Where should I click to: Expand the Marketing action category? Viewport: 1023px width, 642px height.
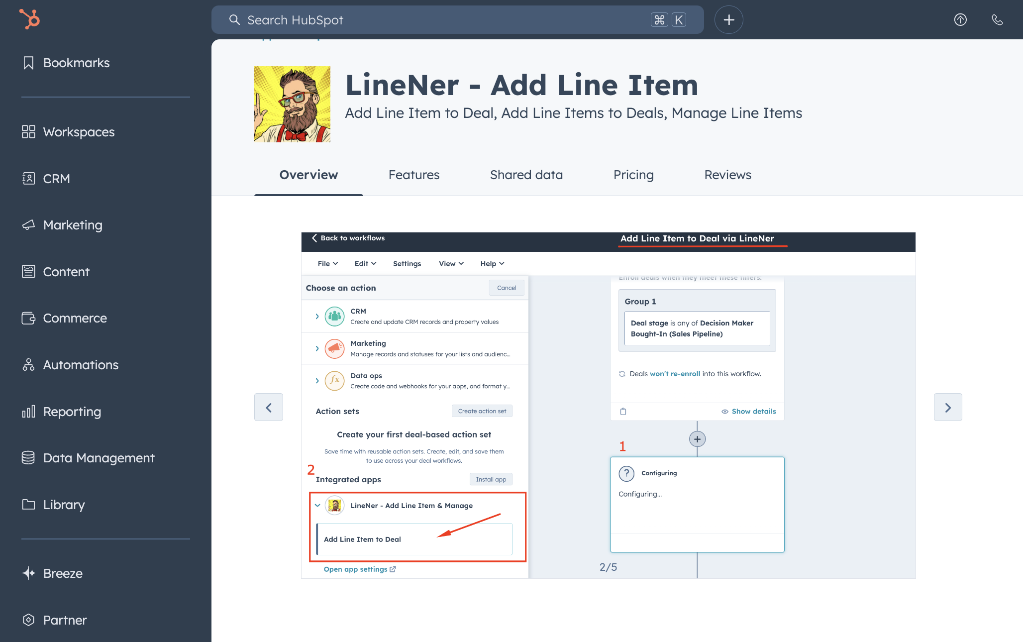pos(316,348)
